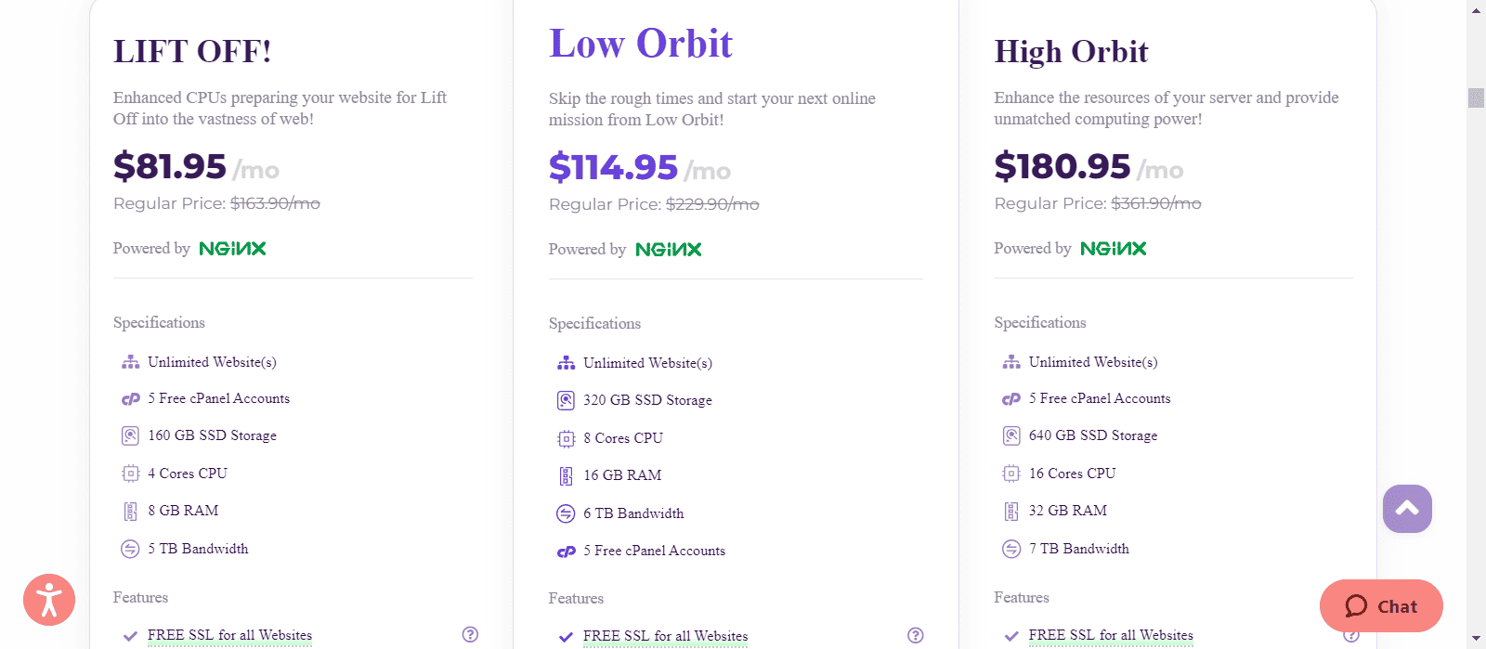Viewport: 1486px width, 649px height.
Task: Click the scroll-to-top arrow button
Action: pyautogui.click(x=1407, y=508)
